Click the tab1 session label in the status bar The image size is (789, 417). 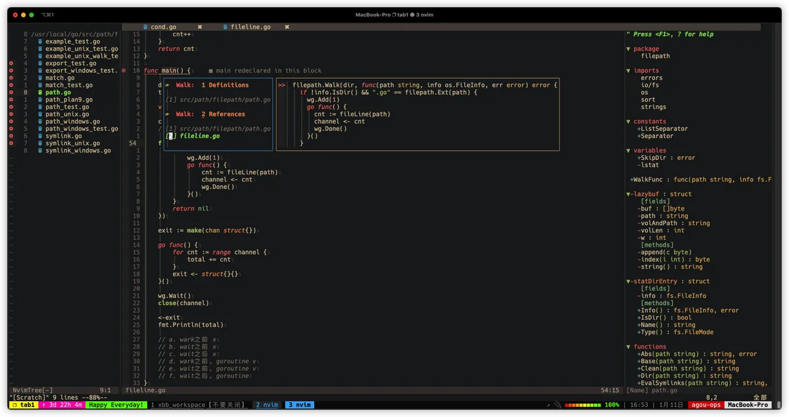tap(24, 405)
